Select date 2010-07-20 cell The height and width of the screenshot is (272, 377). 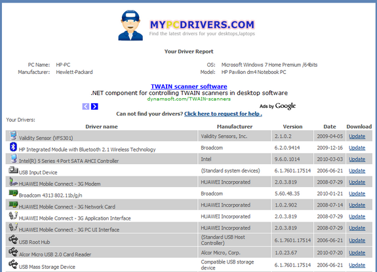pyautogui.click(x=330, y=253)
